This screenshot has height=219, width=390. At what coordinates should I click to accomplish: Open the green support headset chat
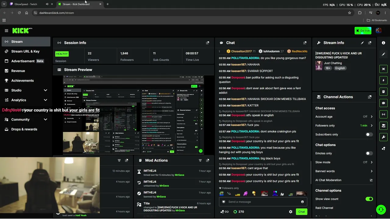(x=381, y=210)
